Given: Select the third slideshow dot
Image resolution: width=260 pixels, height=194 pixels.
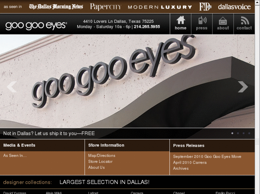Looking at the screenshot, I should click(244, 133).
